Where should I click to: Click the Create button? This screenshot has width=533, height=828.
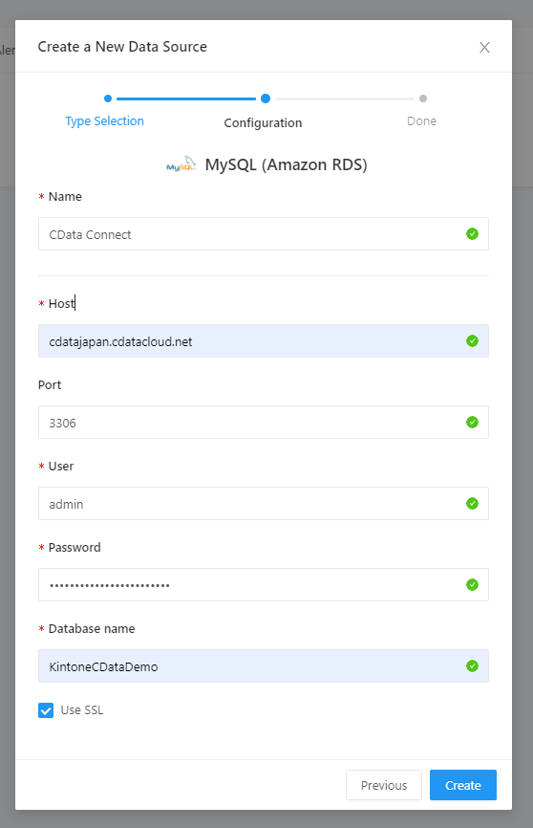(463, 785)
